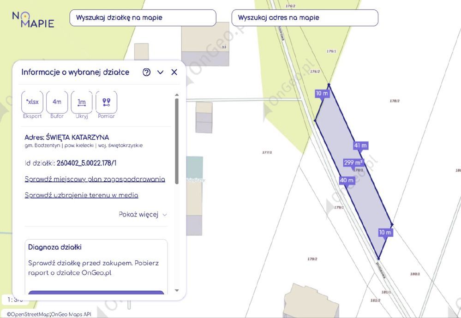Click the lower 10 m edge label
461x318 pixels.
tap(385, 233)
